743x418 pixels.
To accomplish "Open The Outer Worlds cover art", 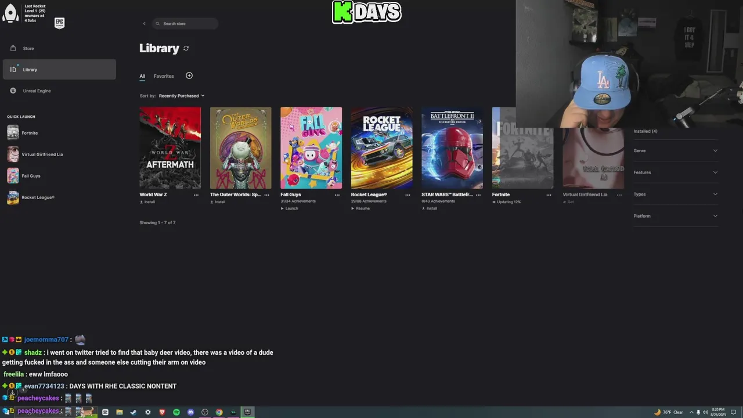I will click(240, 147).
